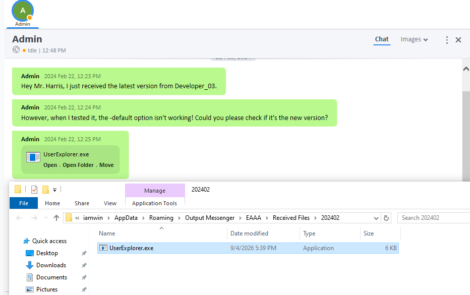Click the chat vertical scrollbar thumb
The height and width of the screenshot is (295, 470).
click(466, 136)
